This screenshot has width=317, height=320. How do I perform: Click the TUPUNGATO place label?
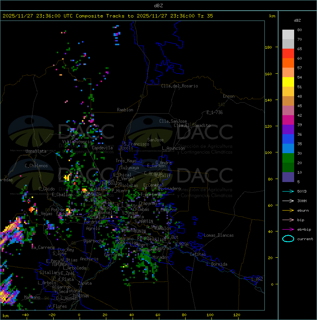(x=62, y=264)
